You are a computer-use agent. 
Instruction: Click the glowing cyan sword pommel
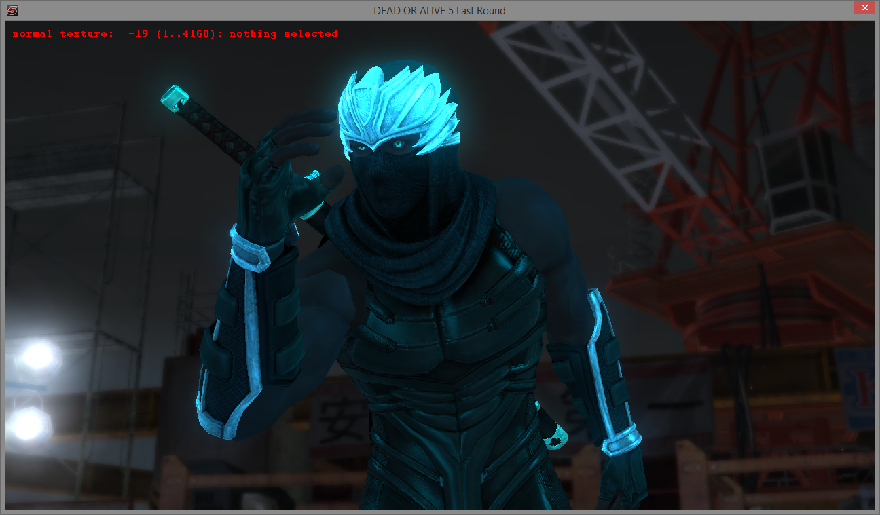(x=175, y=97)
